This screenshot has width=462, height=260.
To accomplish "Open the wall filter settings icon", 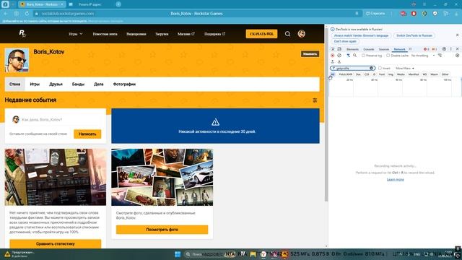I will pos(315,100).
